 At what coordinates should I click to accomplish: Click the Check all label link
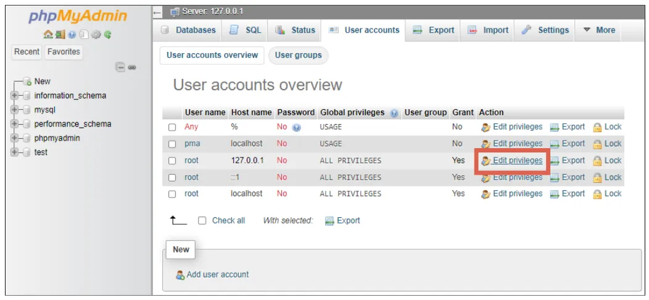228,221
